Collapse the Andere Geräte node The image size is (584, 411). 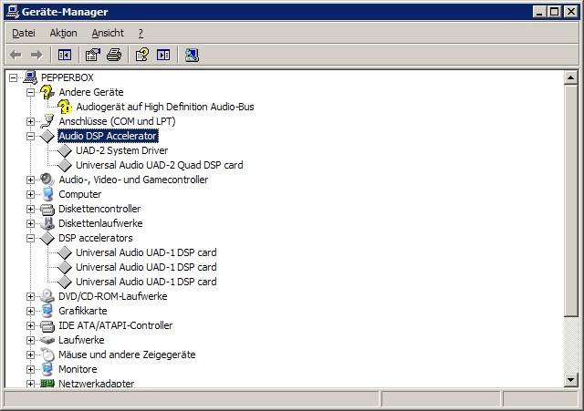tap(30, 92)
